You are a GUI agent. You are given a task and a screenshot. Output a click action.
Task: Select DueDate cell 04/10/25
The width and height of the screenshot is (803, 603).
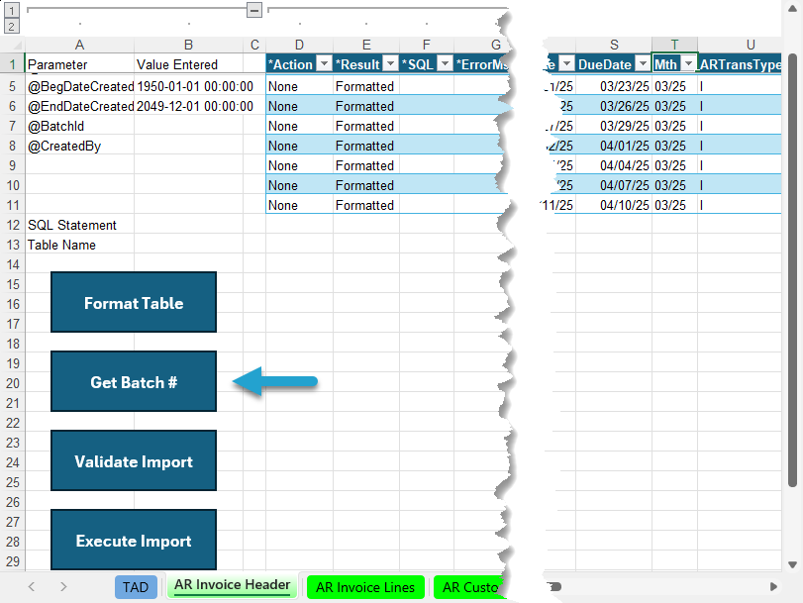[x=614, y=205]
